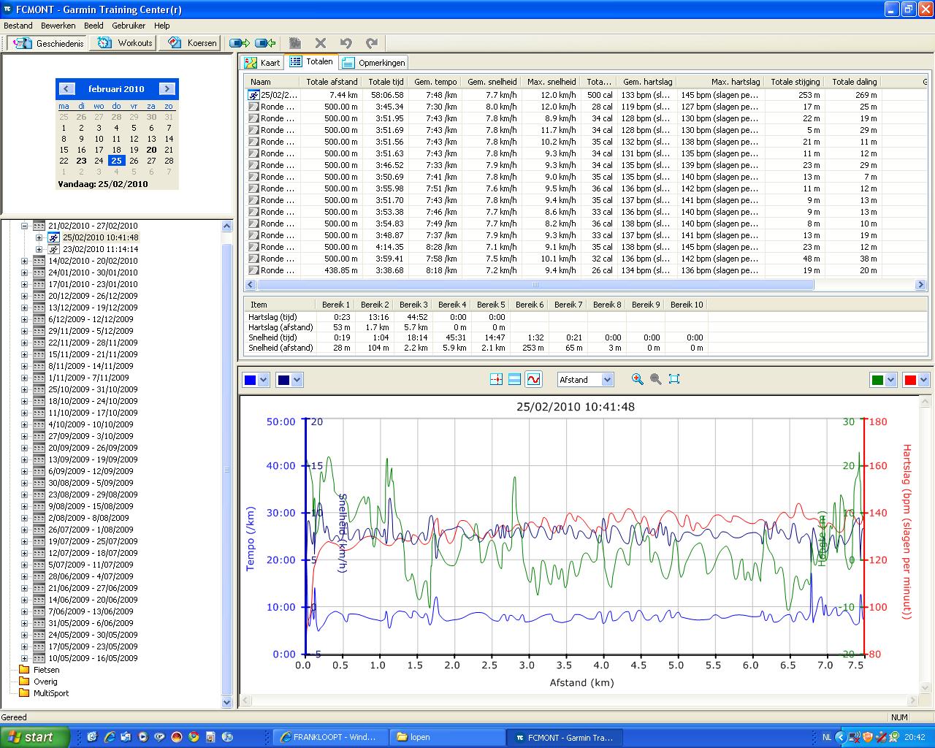
Task: Toggle the smooth curve chart icon
Action: (533, 379)
